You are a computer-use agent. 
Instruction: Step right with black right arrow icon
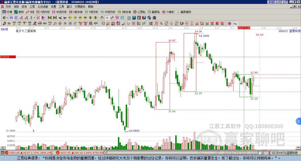tap(65, 18)
